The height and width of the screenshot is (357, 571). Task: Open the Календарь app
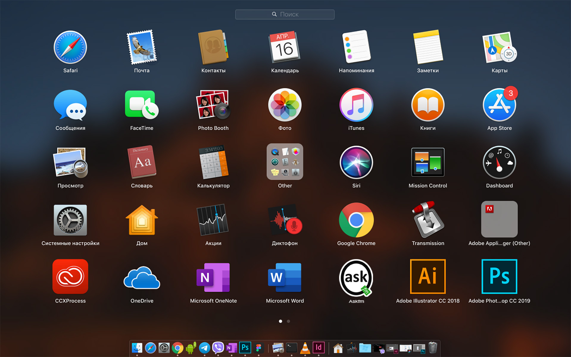pos(285,47)
